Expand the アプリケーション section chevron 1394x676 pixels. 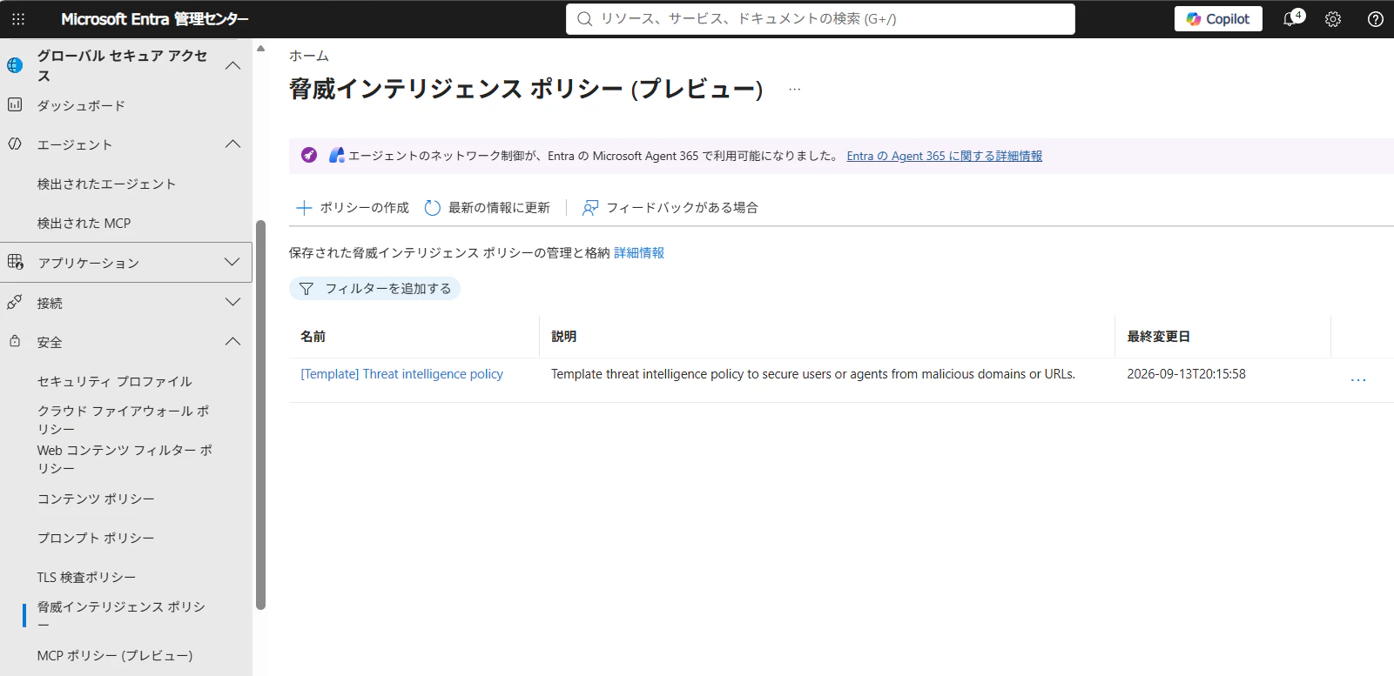coord(232,262)
